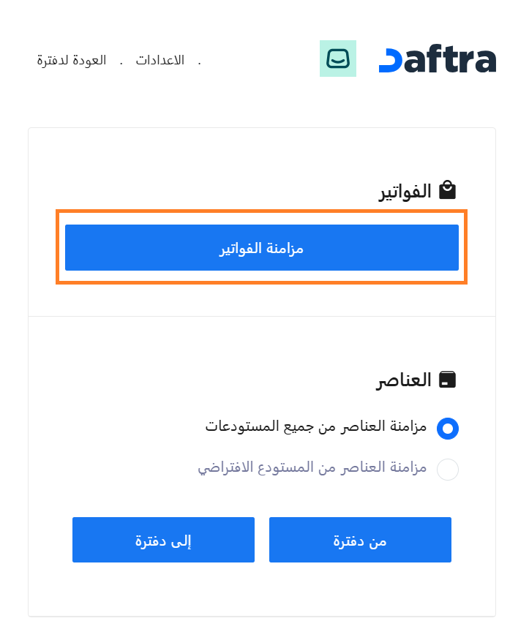Select مزامنة العناصر من جميع المستودعات radio button

(x=447, y=428)
